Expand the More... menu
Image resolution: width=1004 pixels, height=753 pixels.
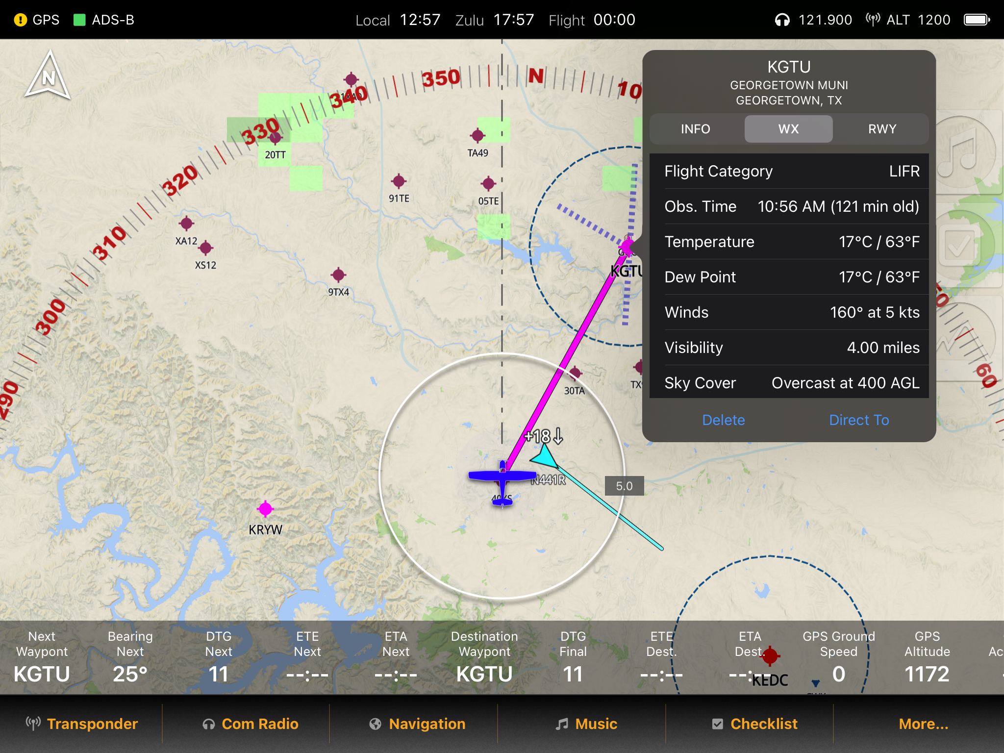coord(923,724)
